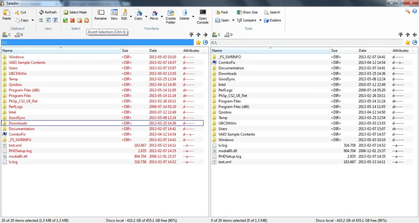Click the Rename tool
This screenshot has height=223, width=419.
tap(100, 15)
